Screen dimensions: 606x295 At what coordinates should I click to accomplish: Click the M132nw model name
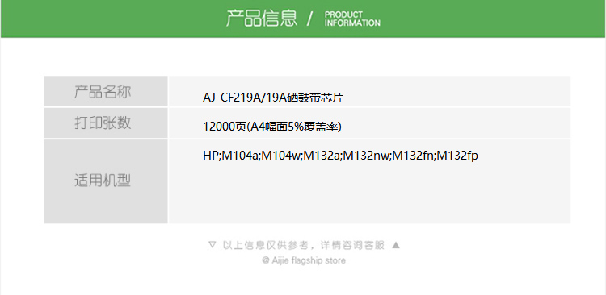[x=367, y=156]
